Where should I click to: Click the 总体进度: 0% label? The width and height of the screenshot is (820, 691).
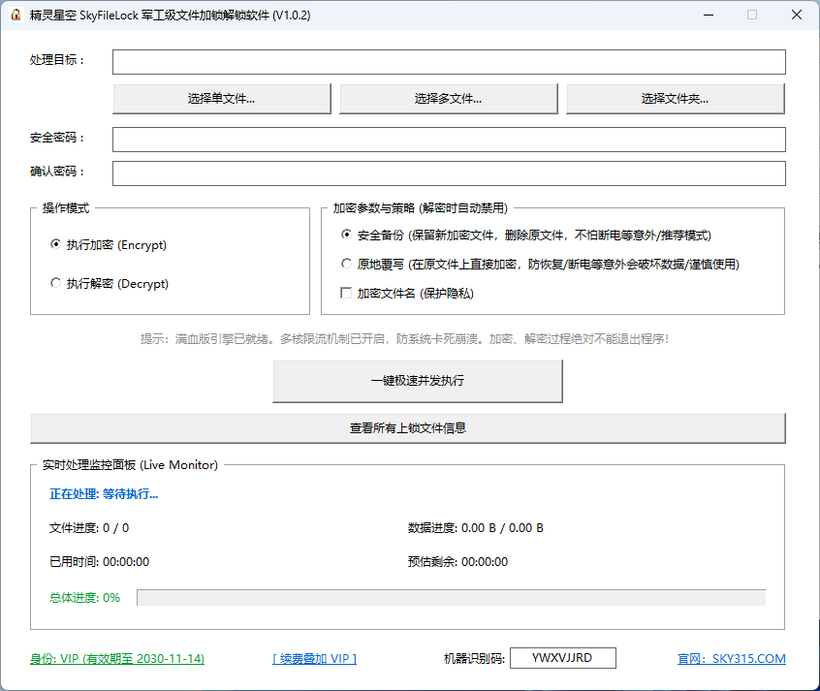coord(84,597)
